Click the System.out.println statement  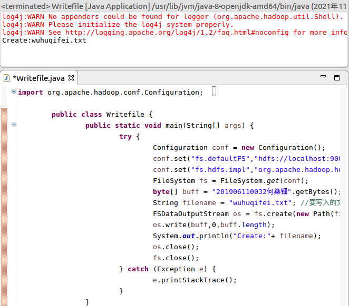tap(237, 236)
